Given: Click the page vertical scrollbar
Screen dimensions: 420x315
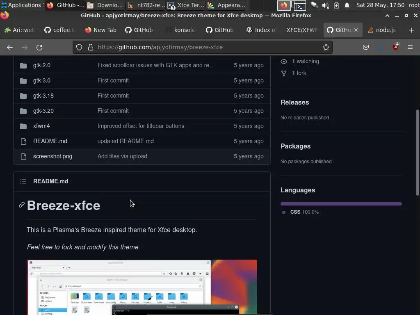Looking at the screenshot, I should click(x=417, y=153).
